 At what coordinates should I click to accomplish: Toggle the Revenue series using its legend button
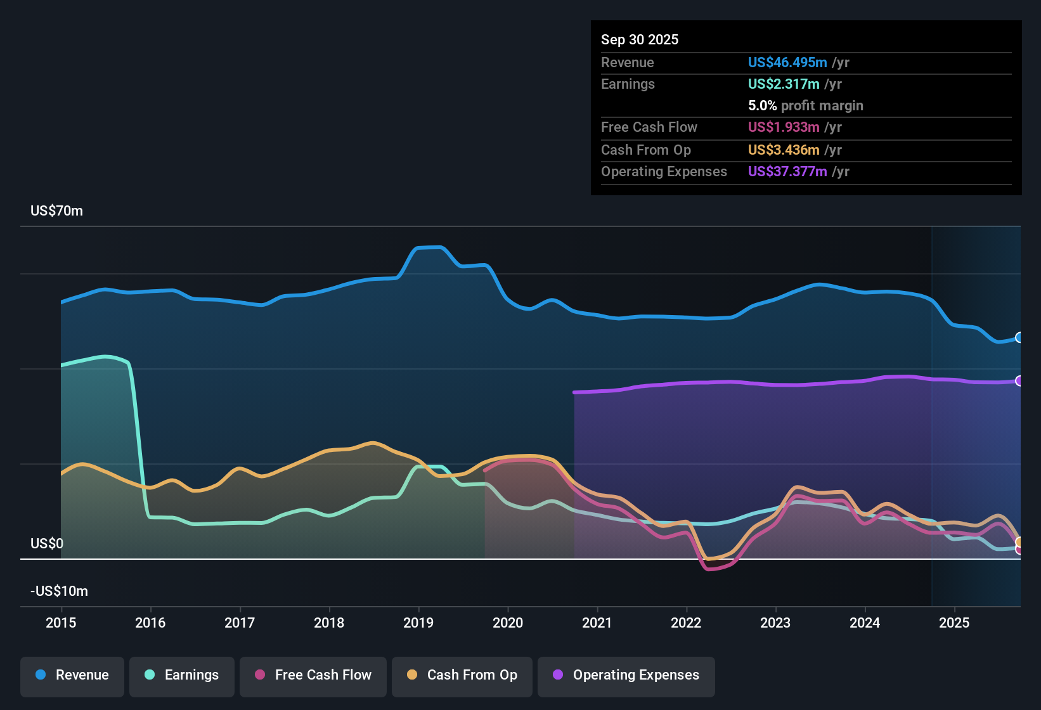point(72,675)
